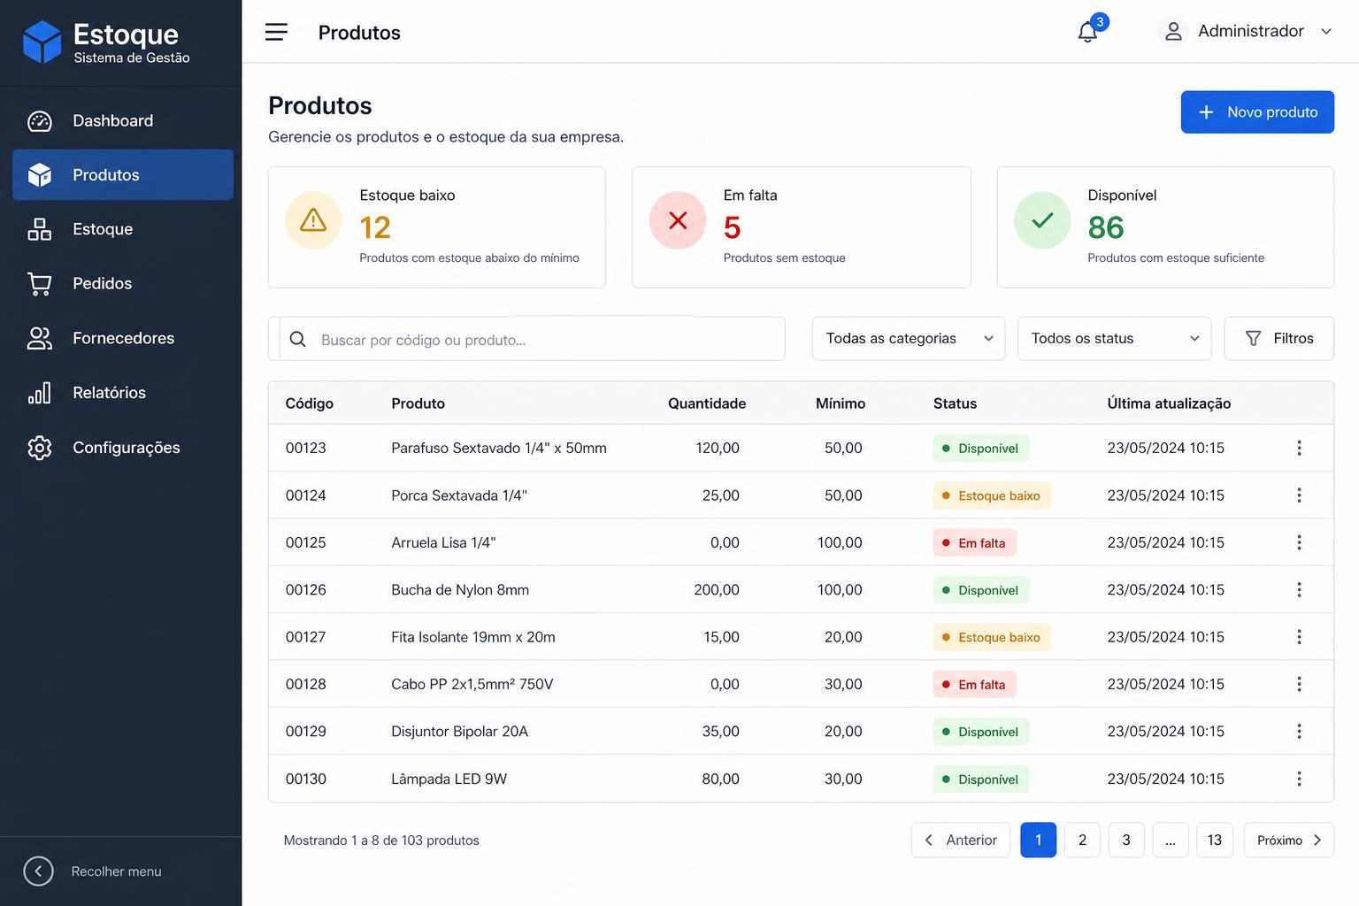
Task: Select page 3 in pagination
Action: (1126, 841)
